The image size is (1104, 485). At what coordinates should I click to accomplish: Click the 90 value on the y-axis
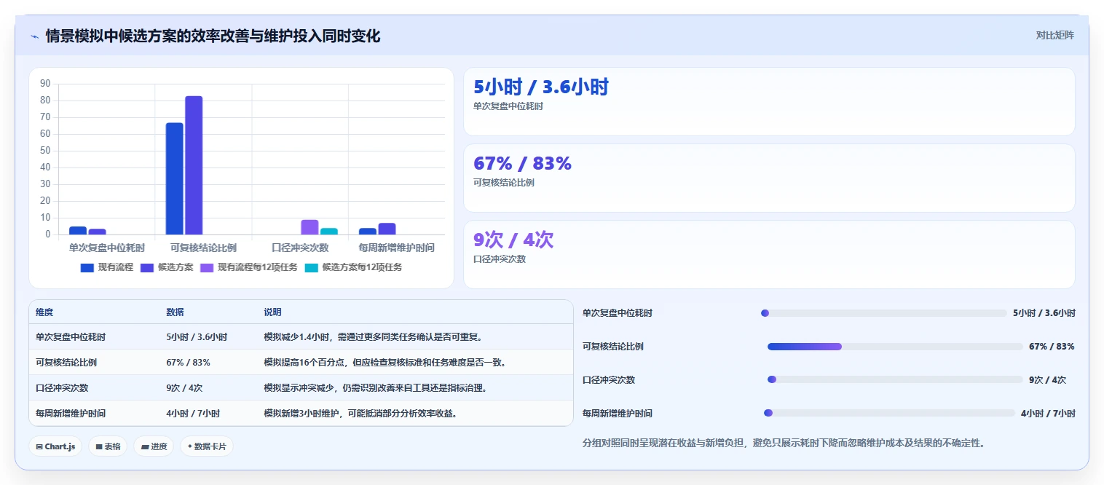(45, 84)
